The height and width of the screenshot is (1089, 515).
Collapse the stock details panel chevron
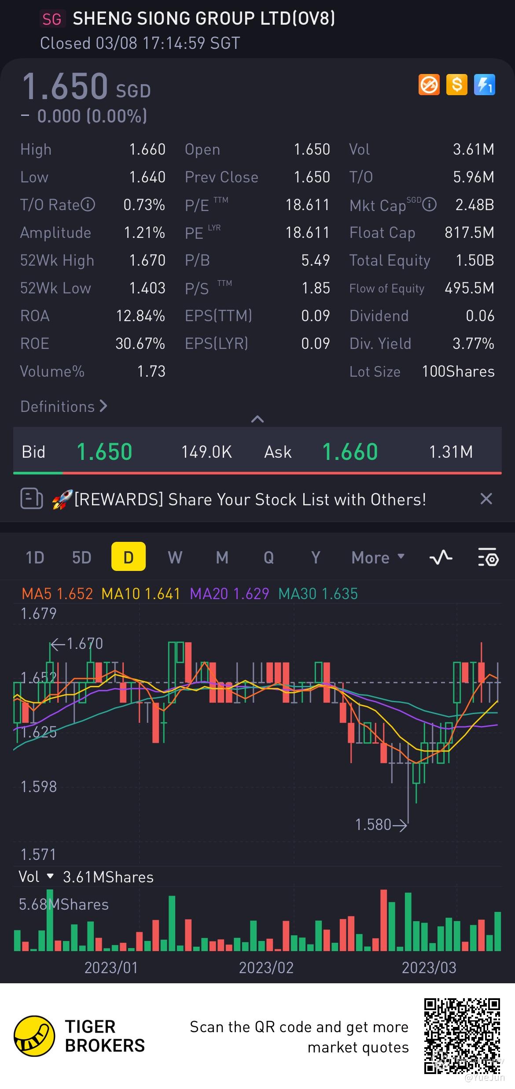pos(257,419)
